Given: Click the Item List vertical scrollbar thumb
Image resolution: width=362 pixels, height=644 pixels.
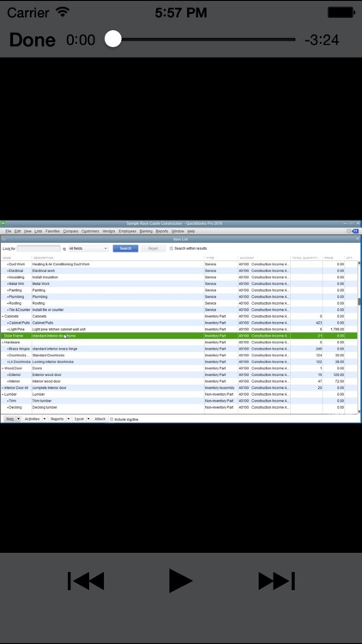Looking at the screenshot, I should [x=359, y=301].
